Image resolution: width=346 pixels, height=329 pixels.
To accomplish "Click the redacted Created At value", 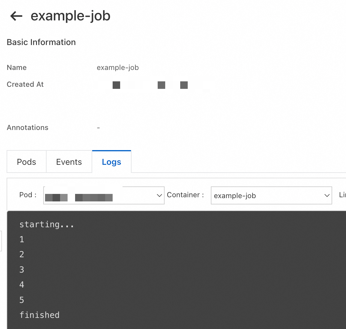I will 150,85.
